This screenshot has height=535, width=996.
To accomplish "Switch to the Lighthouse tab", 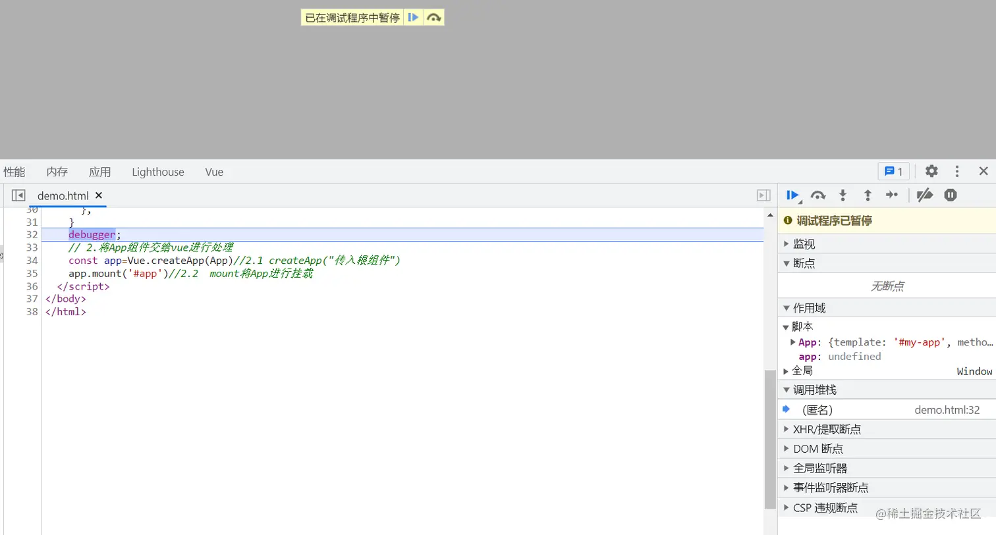I will pyautogui.click(x=158, y=172).
